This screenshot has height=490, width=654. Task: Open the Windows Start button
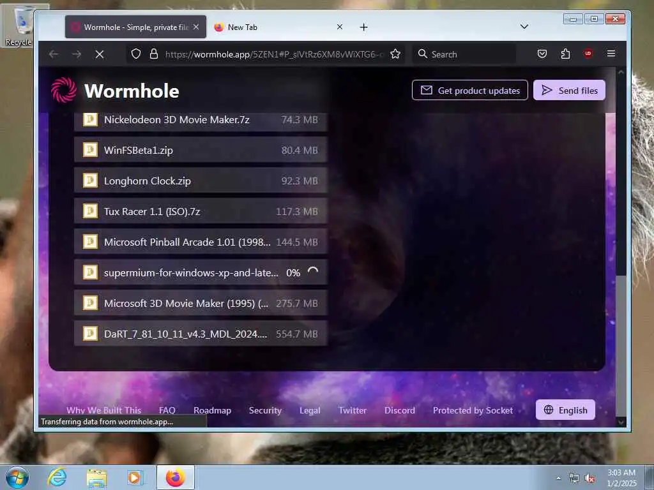pyautogui.click(x=17, y=477)
